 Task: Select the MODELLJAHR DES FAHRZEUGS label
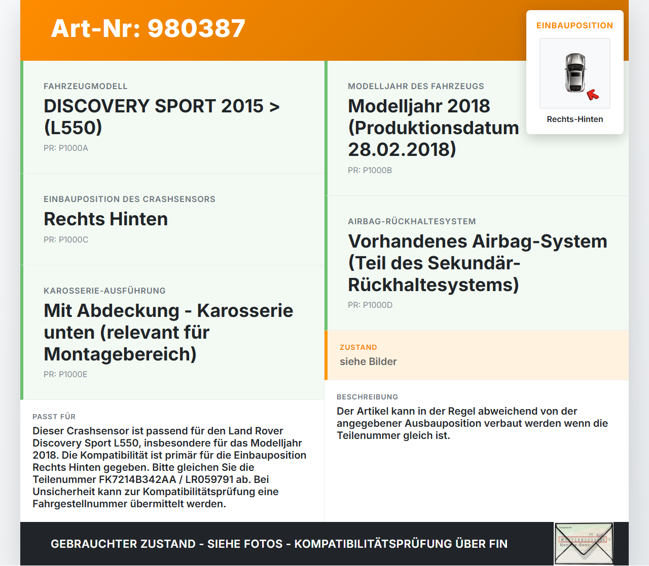click(x=416, y=86)
